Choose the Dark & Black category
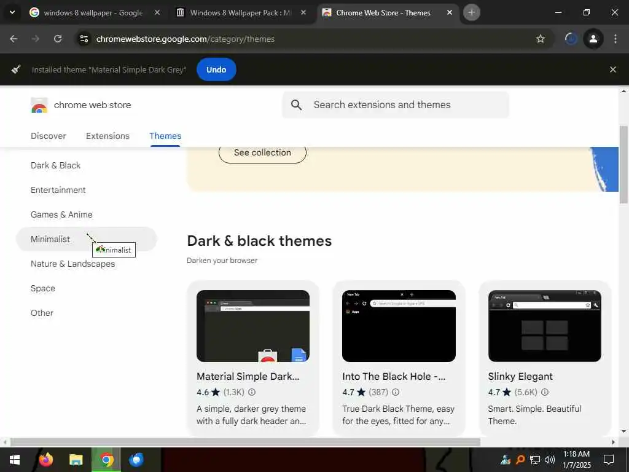Screen dimensions: 629x472 click(x=55, y=165)
